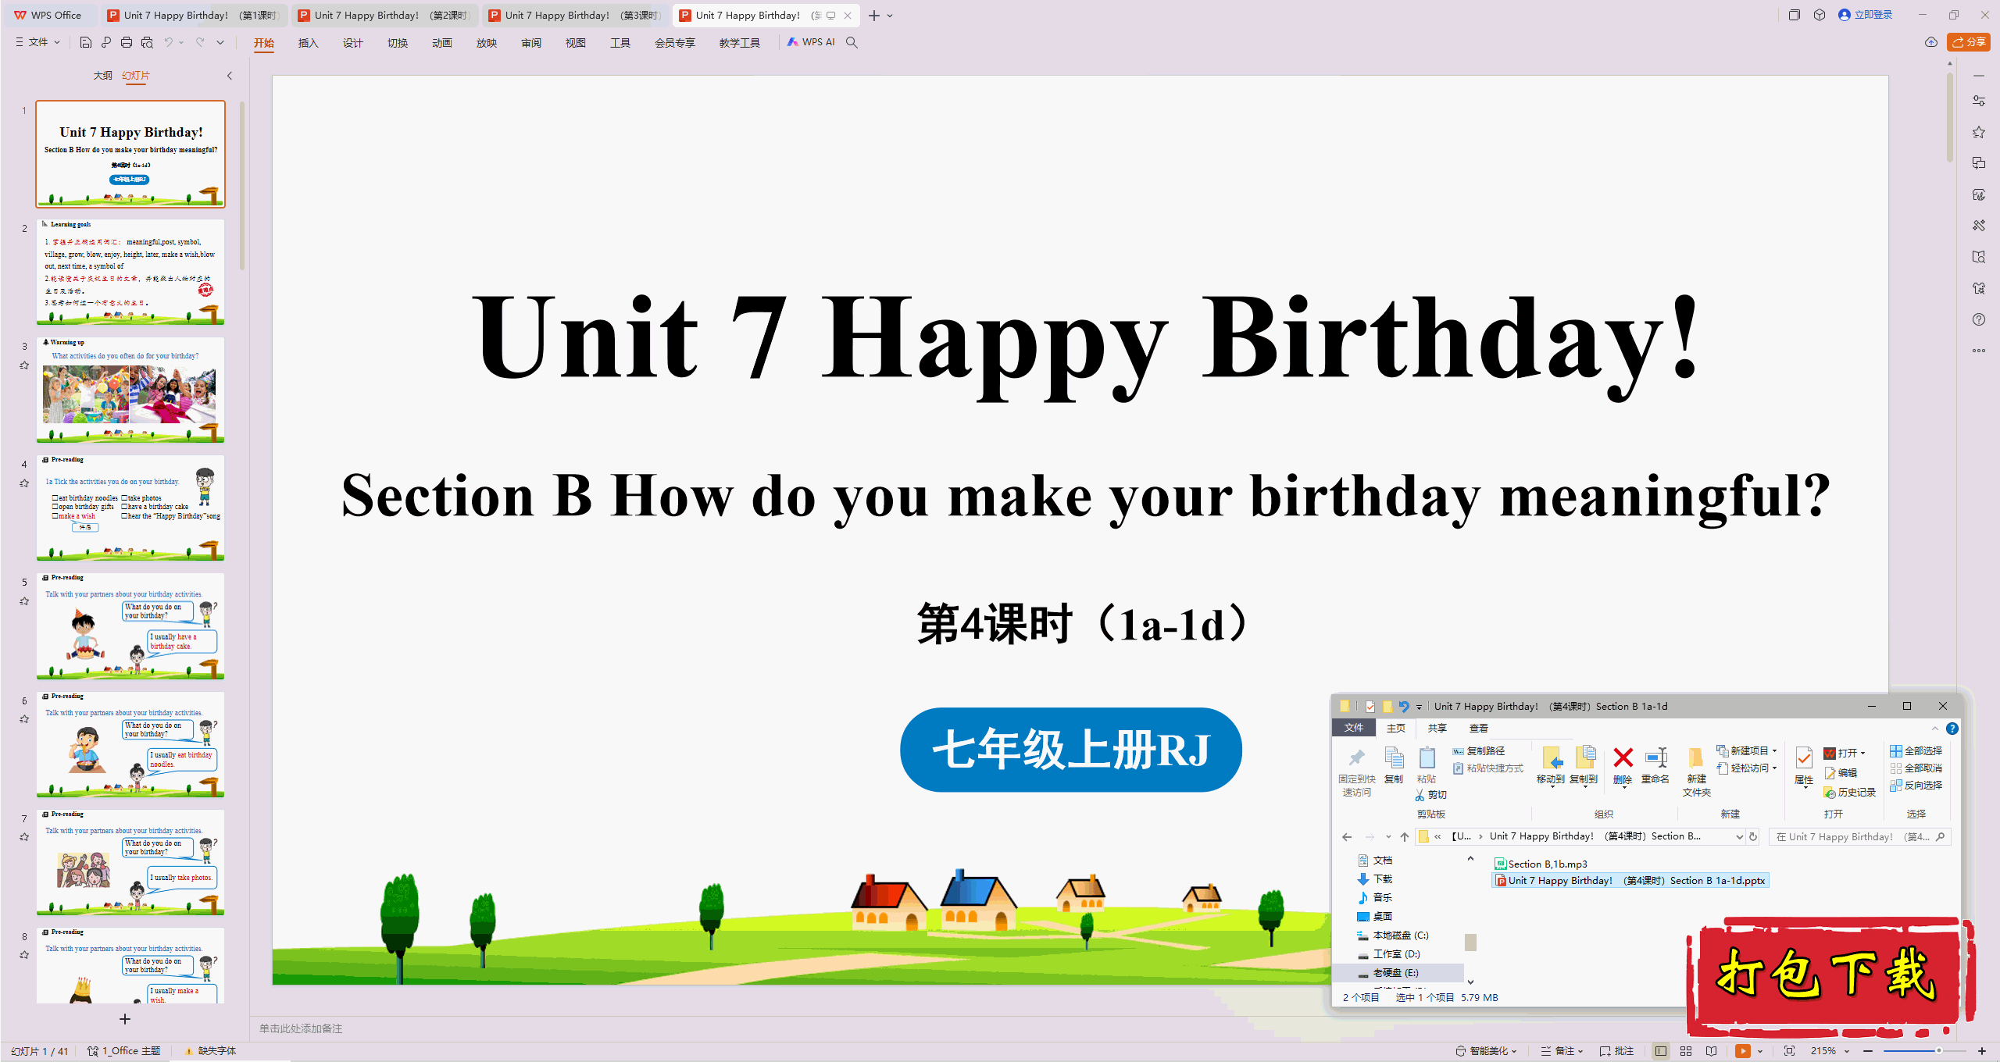The image size is (2000, 1062).
Task: Open the help question-mark icon in right sidebar
Action: [x=1979, y=319]
